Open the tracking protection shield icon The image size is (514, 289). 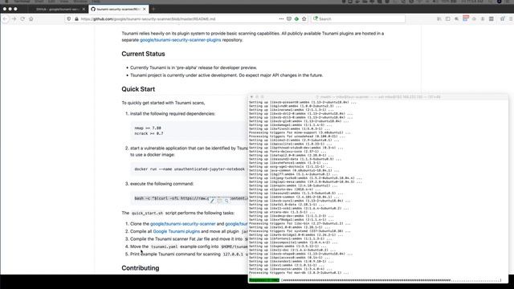click(x=69, y=19)
